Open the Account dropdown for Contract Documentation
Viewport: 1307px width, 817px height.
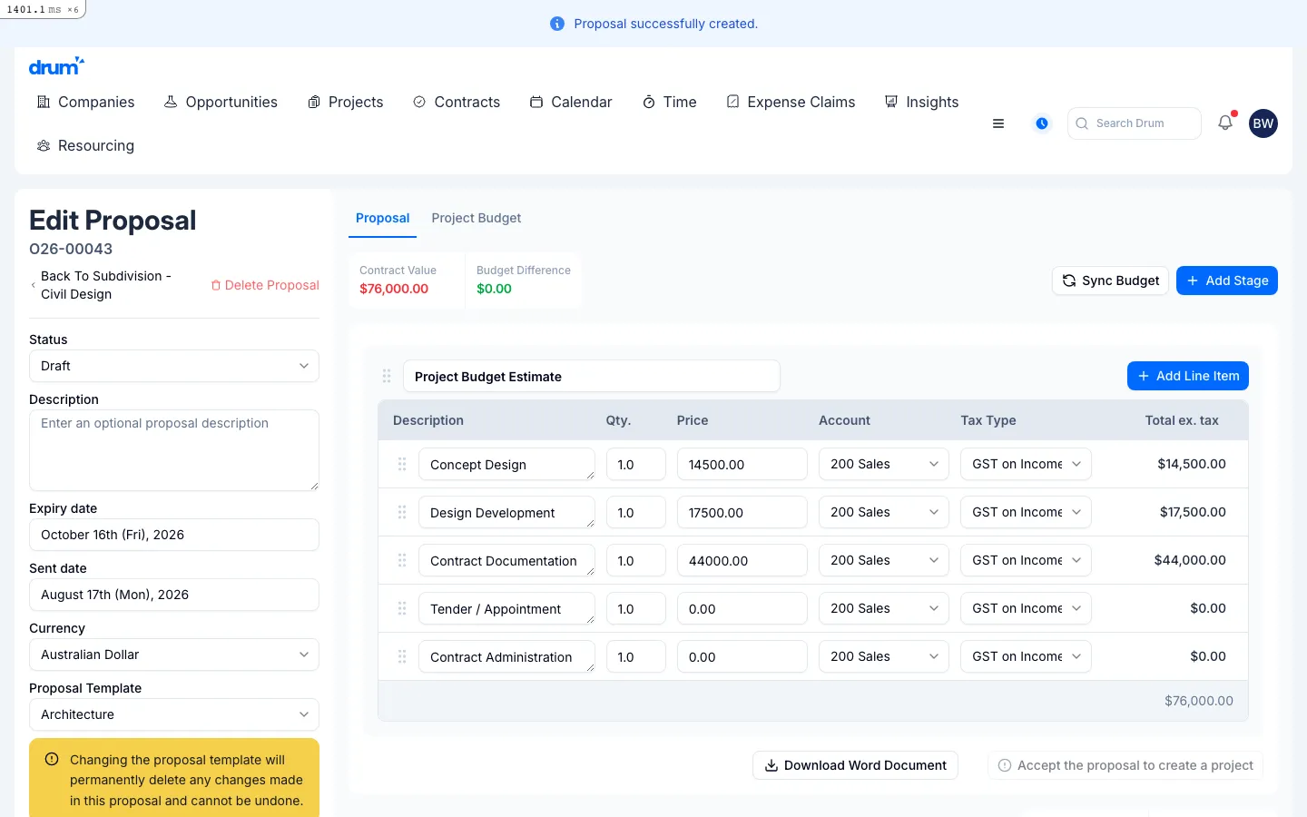[884, 560]
